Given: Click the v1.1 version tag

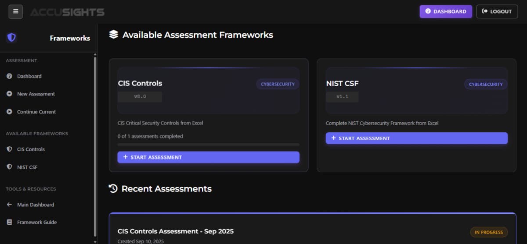Looking at the screenshot, I should point(342,96).
